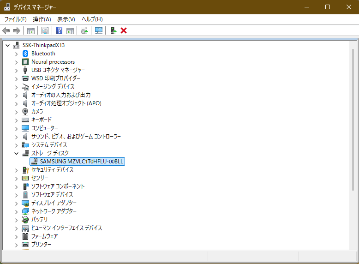Click the red X uninstall device icon
This screenshot has width=359, height=264.
(124, 30)
